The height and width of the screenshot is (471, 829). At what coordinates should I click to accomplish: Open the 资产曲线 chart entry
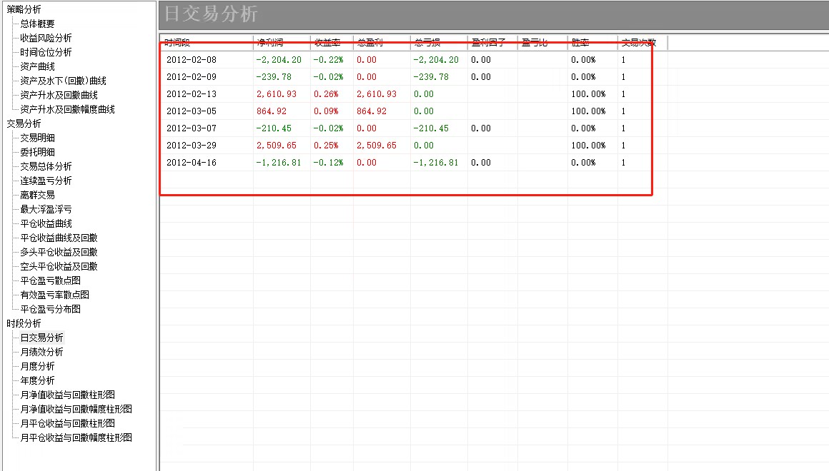37,66
